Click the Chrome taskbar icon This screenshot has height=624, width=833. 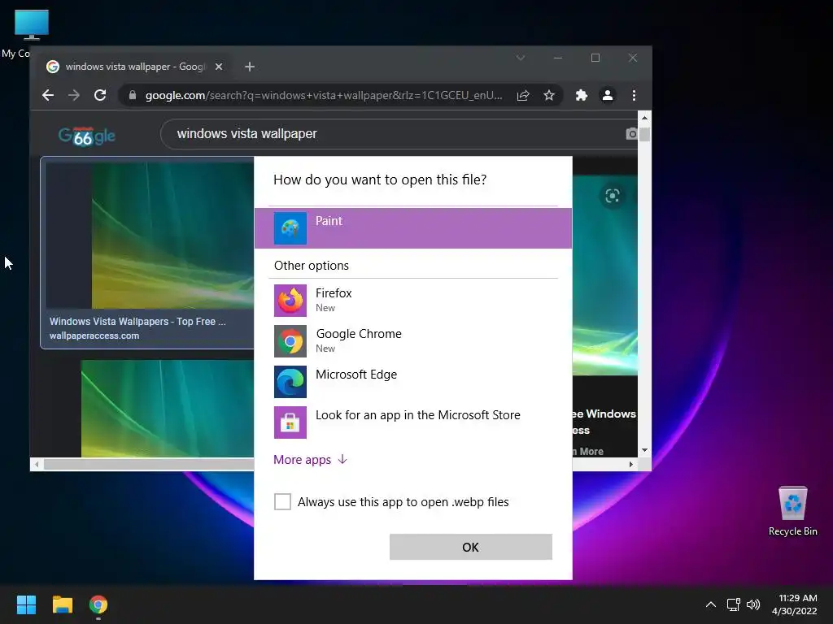[98, 604]
